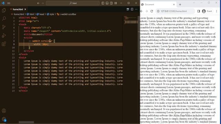The image size is (221, 124).
Task: Click home.html in the breadcrumb
Action: 19,14
